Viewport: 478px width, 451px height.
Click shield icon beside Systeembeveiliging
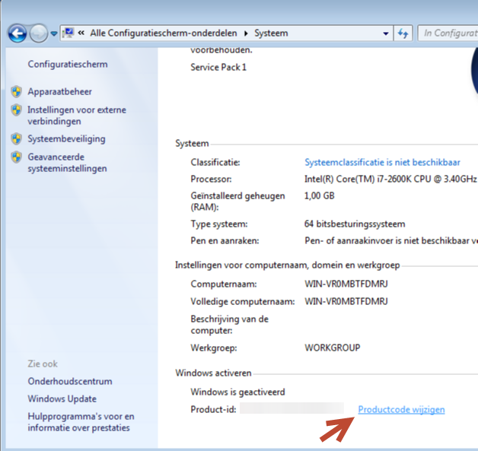(x=17, y=139)
